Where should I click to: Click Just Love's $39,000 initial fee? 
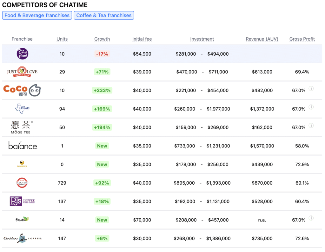pyautogui.click(x=142, y=72)
